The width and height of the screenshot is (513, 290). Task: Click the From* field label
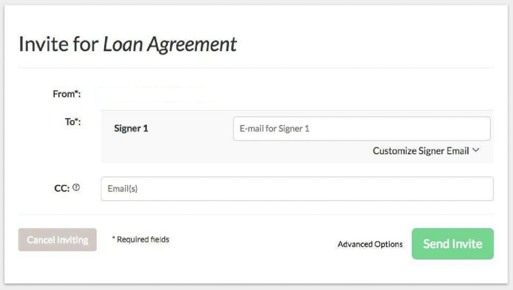pos(67,94)
